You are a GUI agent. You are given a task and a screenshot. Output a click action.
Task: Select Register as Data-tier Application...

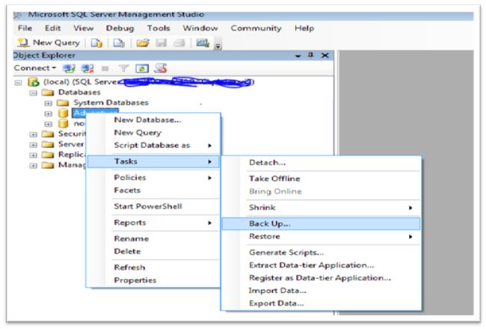pyautogui.click(x=320, y=278)
